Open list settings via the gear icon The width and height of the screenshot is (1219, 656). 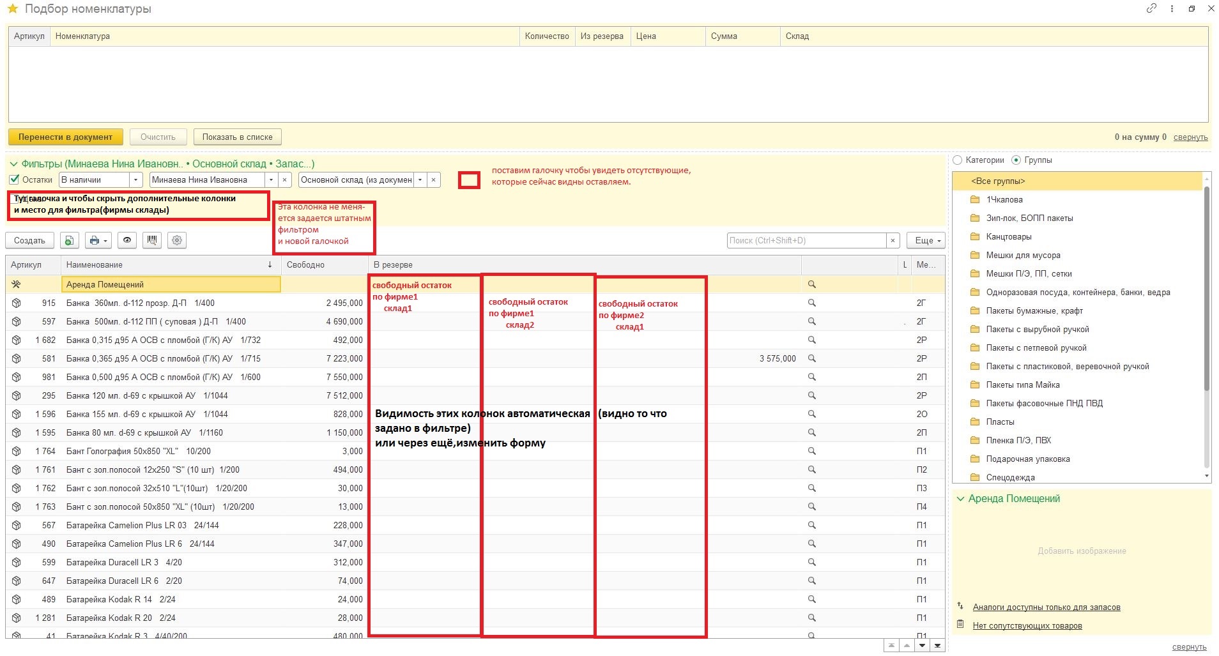coord(177,240)
